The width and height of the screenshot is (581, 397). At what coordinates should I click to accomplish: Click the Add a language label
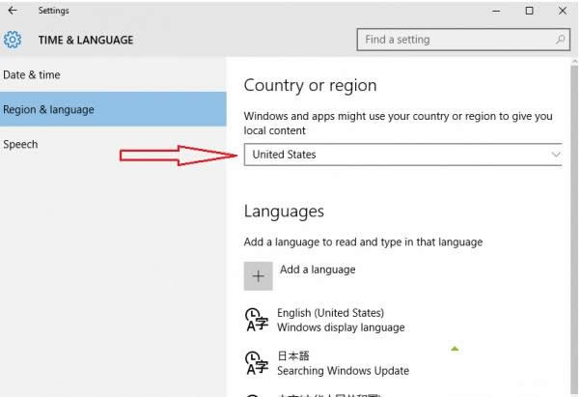pos(318,269)
